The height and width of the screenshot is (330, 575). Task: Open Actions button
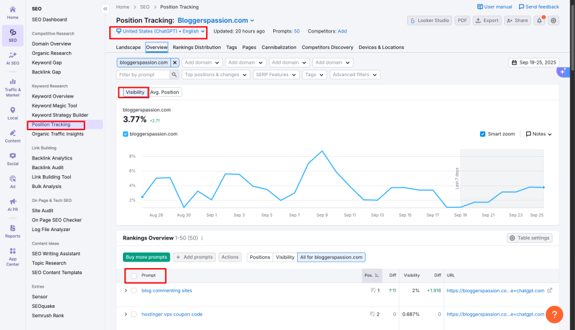(x=230, y=257)
